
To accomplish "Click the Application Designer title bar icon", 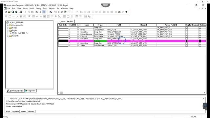I will [5, 5].
